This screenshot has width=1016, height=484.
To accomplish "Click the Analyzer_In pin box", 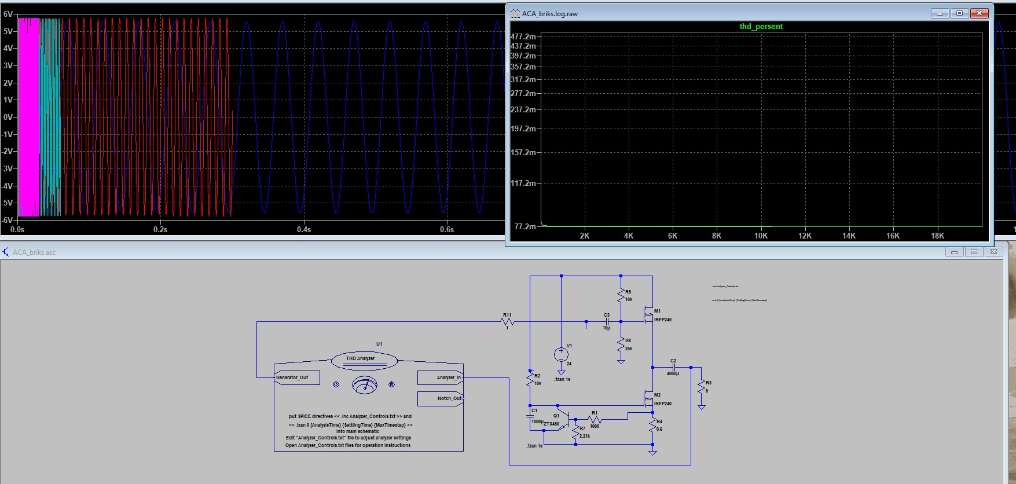I will (441, 377).
